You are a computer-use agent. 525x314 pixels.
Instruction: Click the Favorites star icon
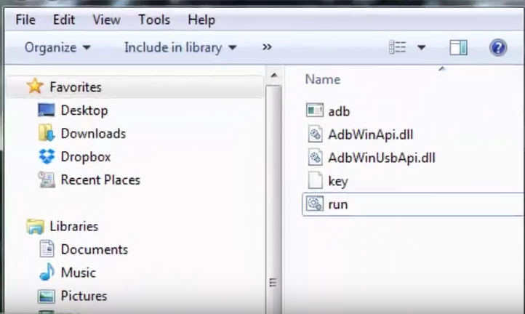click(35, 86)
